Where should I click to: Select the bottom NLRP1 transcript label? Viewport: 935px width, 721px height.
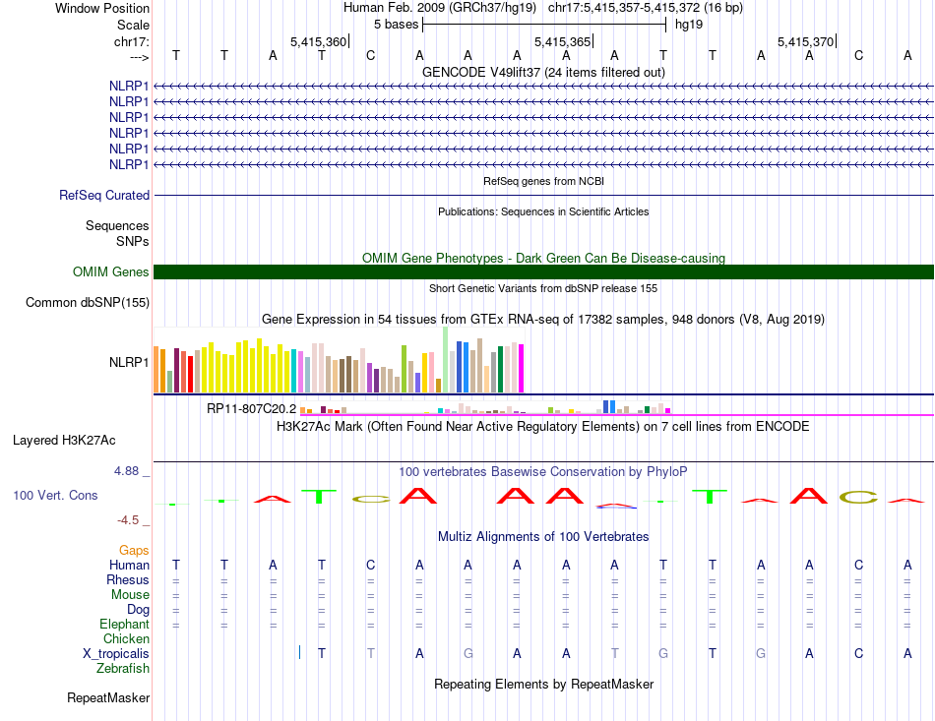[129, 164]
